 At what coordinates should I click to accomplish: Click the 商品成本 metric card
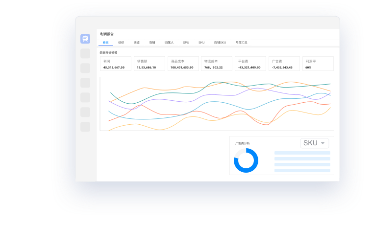coord(183,64)
